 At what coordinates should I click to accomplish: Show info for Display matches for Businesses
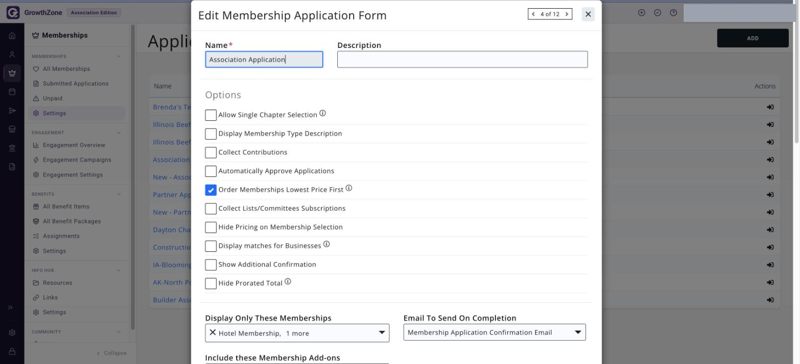[x=327, y=244]
